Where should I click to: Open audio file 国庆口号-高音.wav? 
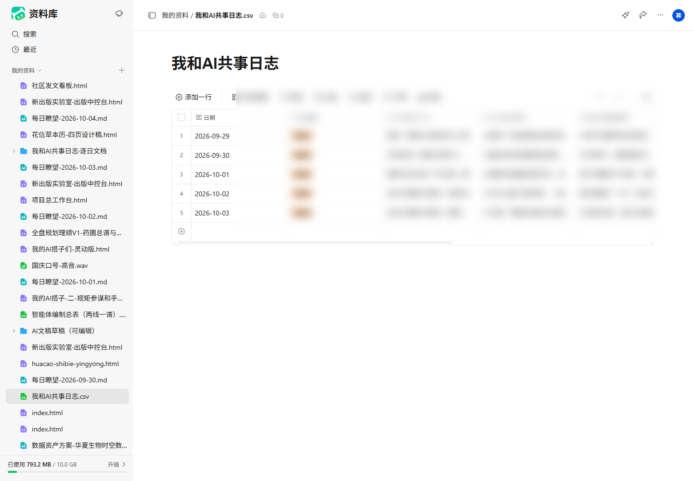[67, 266]
